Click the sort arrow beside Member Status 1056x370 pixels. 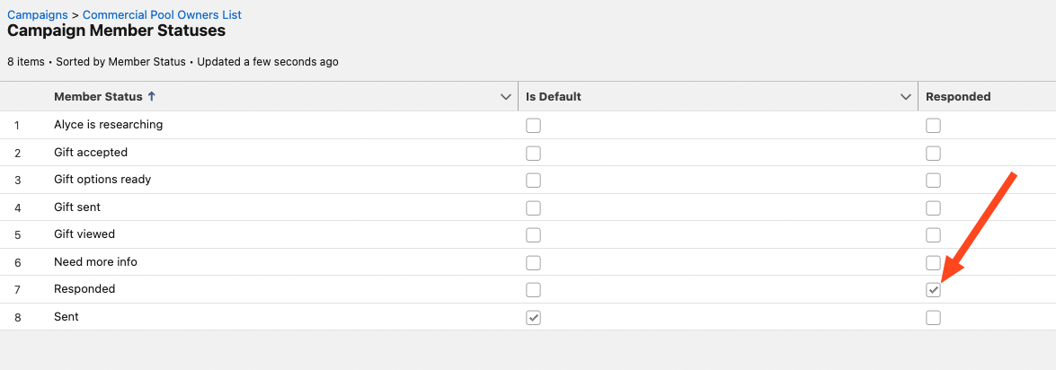pos(152,96)
